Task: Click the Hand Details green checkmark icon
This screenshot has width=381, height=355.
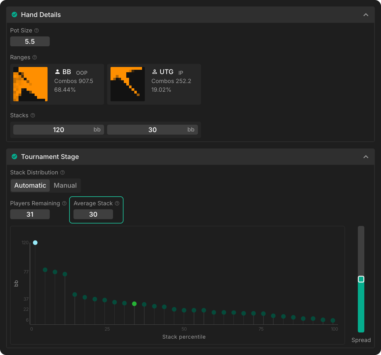Action: (x=14, y=15)
